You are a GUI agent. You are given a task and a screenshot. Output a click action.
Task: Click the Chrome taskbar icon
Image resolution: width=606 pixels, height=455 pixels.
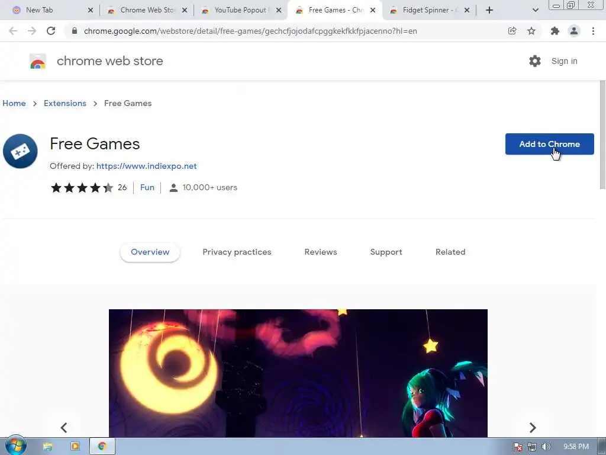tap(102, 447)
